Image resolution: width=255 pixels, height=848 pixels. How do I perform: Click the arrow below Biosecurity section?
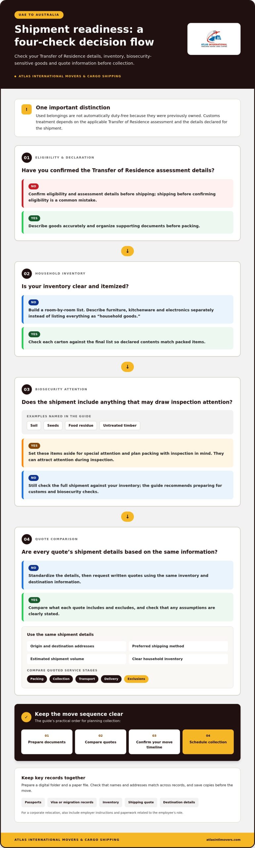point(127,517)
